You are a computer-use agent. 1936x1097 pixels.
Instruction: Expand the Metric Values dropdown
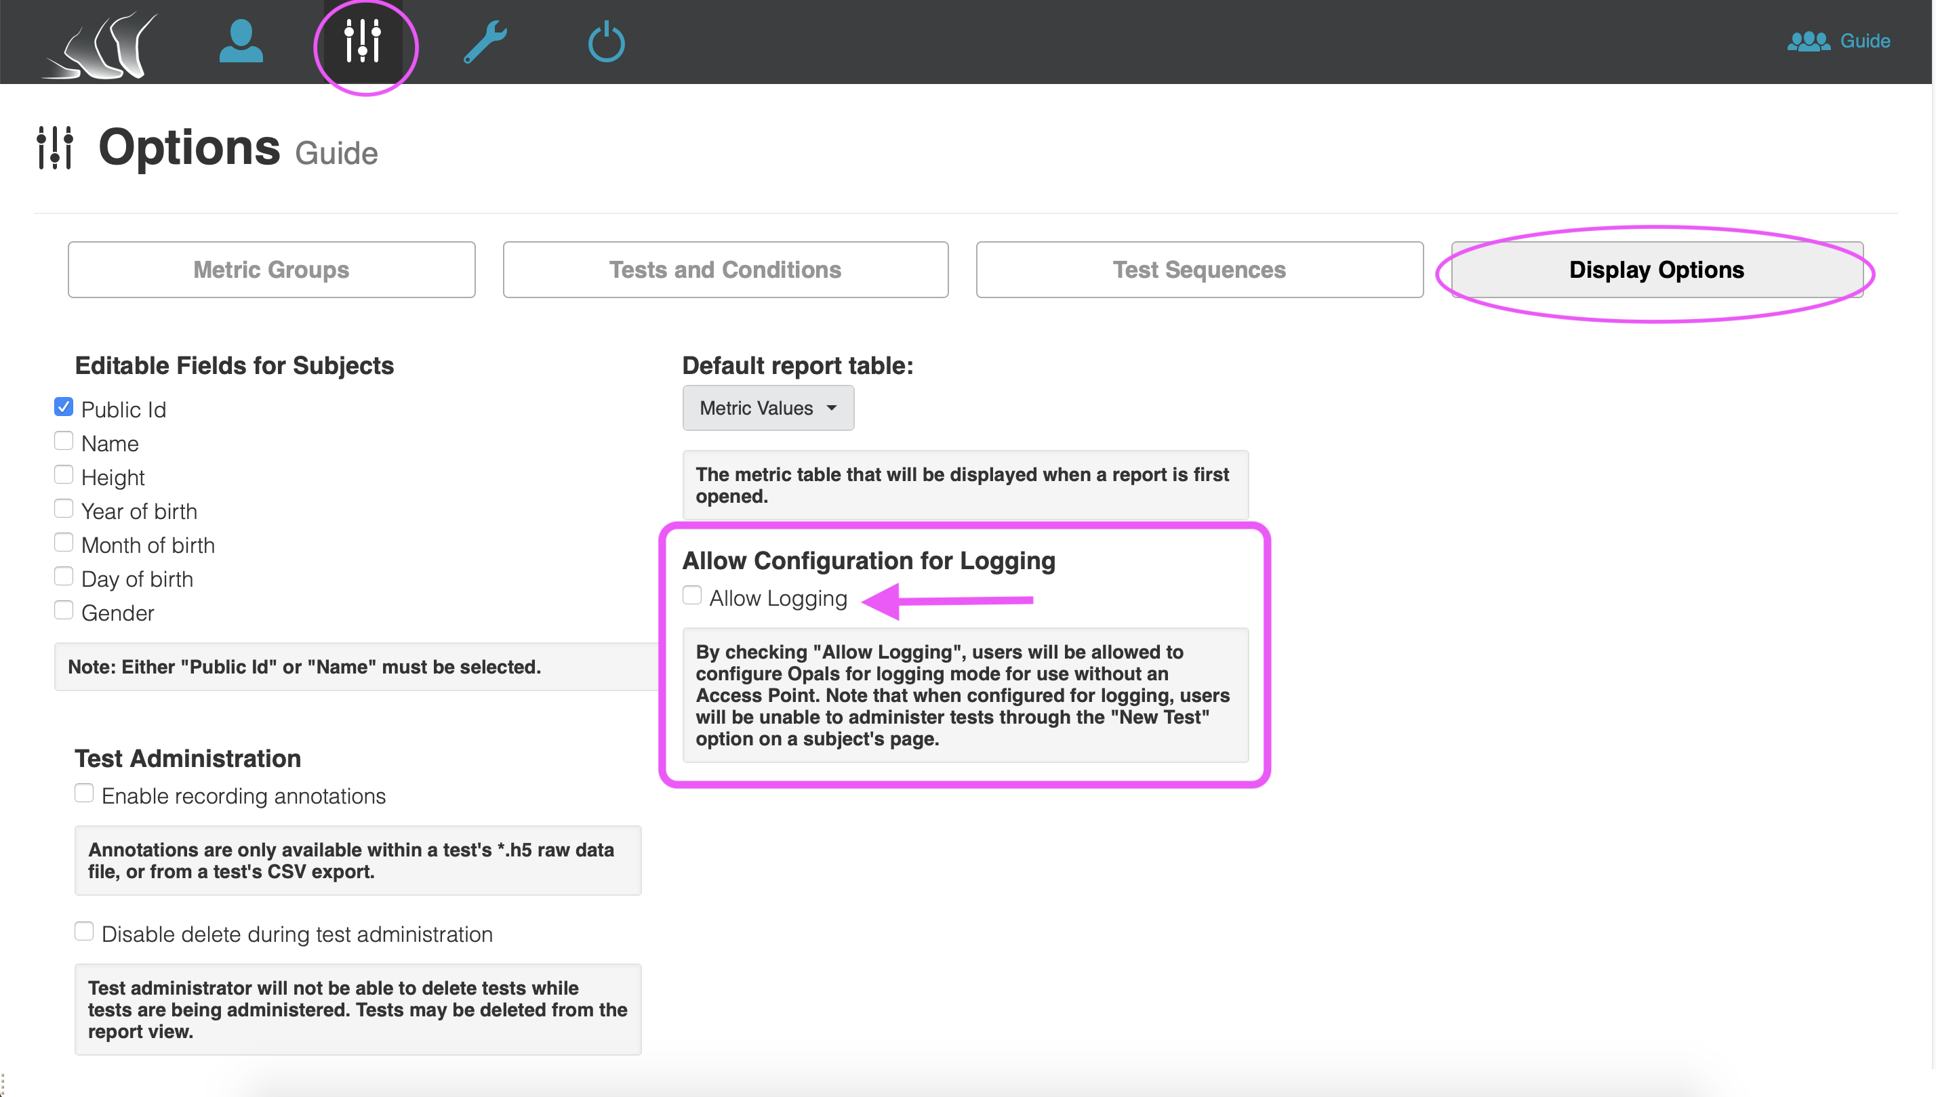(x=768, y=409)
